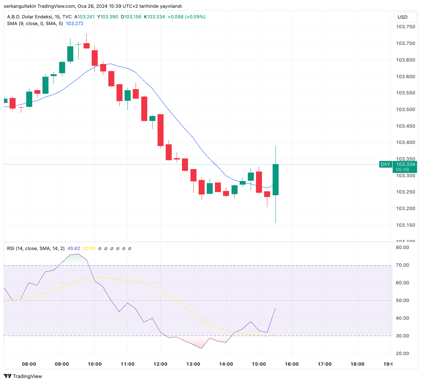Select the RSI (14, close, SMA, 14, 2) legend
The image size is (422, 383).
click(36, 249)
